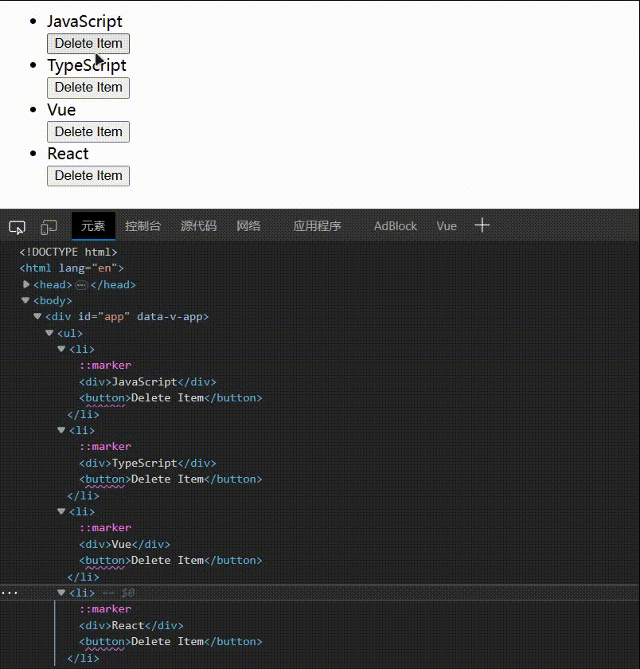The image size is (640, 669).
Task: Click the React text in page list
Action: pyautogui.click(x=68, y=154)
